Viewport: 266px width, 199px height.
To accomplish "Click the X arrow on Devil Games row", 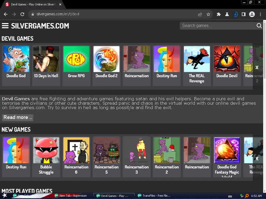I will (x=257, y=68).
